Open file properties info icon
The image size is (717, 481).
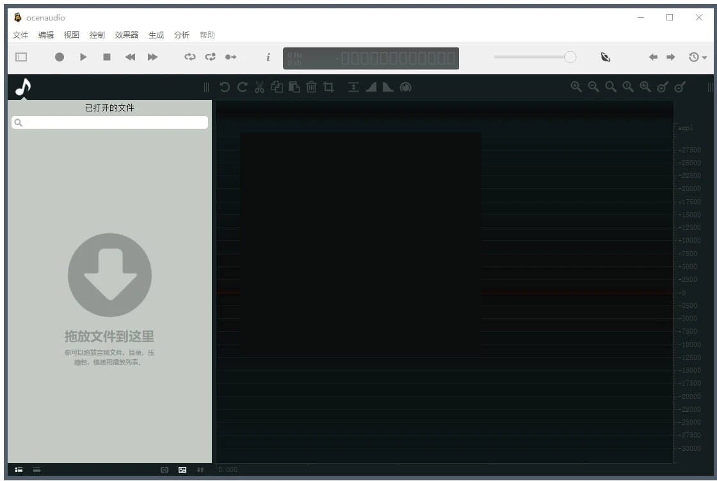point(268,57)
